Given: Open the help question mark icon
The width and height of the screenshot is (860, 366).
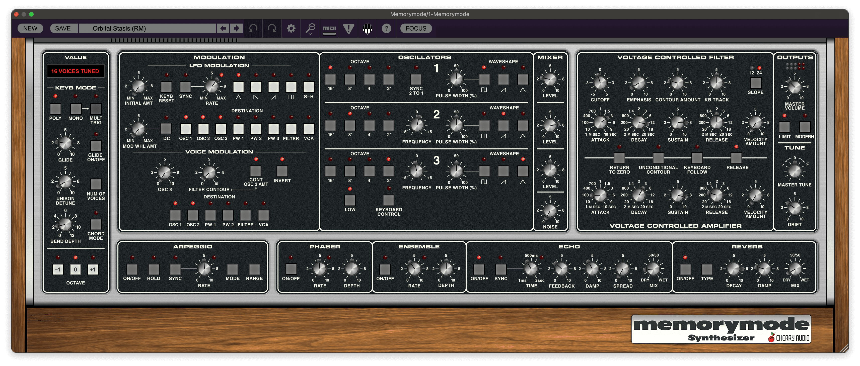Looking at the screenshot, I should click(387, 28).
